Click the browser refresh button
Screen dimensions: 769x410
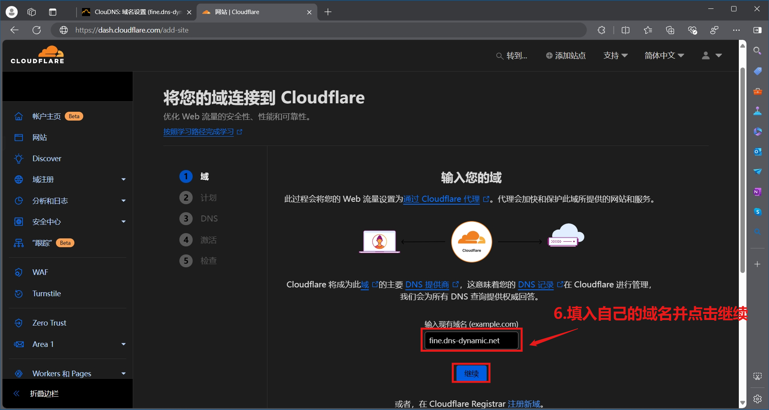(x=37, y=30)
